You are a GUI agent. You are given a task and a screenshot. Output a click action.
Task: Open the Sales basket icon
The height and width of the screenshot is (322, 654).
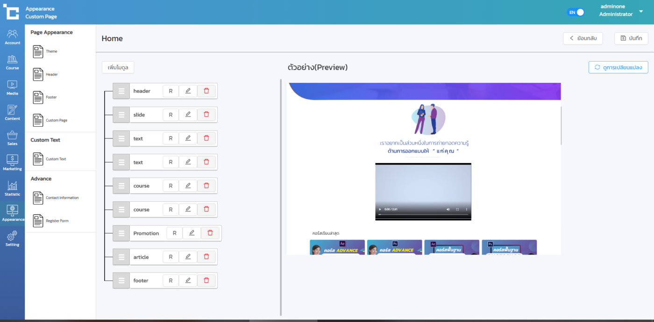[x=13, y=137]
